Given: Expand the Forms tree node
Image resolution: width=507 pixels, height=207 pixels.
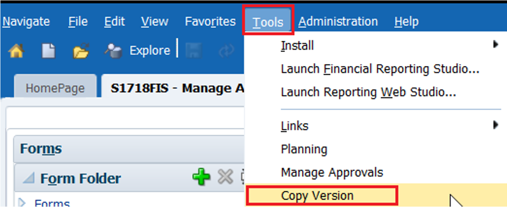Looking at the screenshot, I should click(x=23, y=202).
